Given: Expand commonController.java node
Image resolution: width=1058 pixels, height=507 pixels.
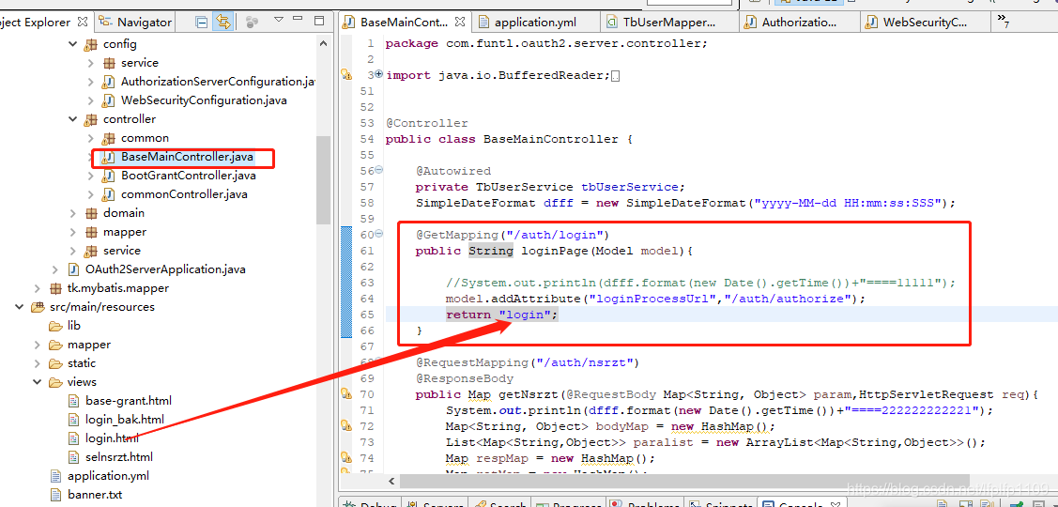Looking at the screenshot, I should [91, 194].
